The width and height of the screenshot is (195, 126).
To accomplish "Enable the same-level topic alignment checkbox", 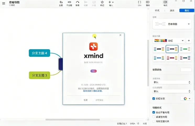I will (154, 121).
